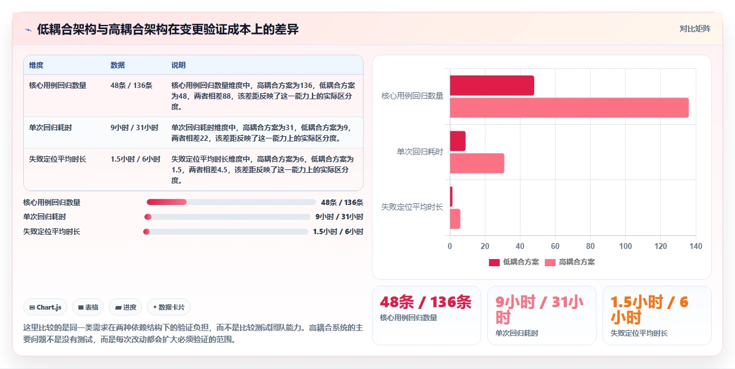Click the chart axis label 单次回归耗时
735x369 pixels.
[420, 152]
